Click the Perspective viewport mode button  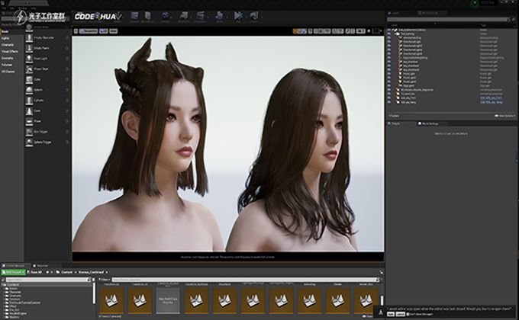coord(89,31)
